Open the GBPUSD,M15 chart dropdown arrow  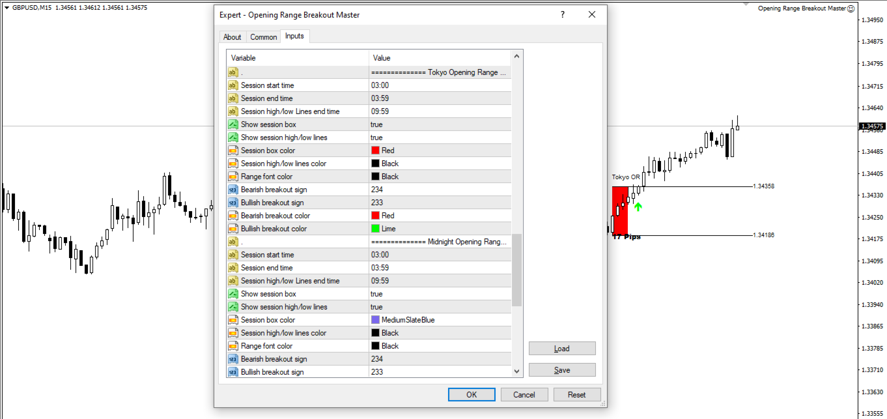[7, 7]
